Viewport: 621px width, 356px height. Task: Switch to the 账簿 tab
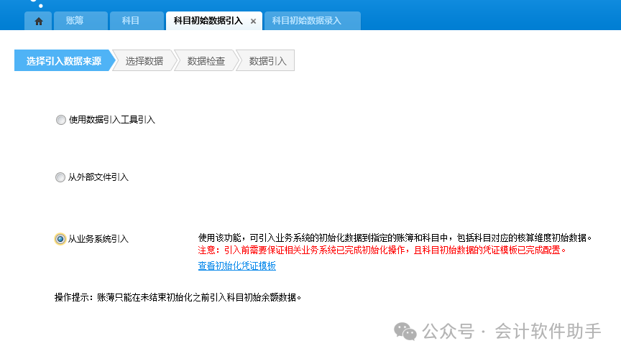click(75, 21)
